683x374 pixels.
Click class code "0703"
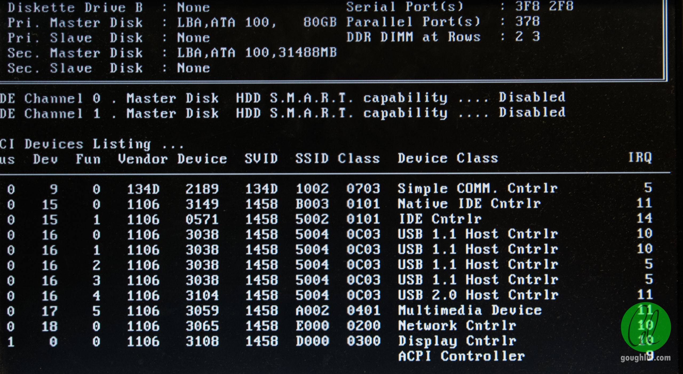363,189
